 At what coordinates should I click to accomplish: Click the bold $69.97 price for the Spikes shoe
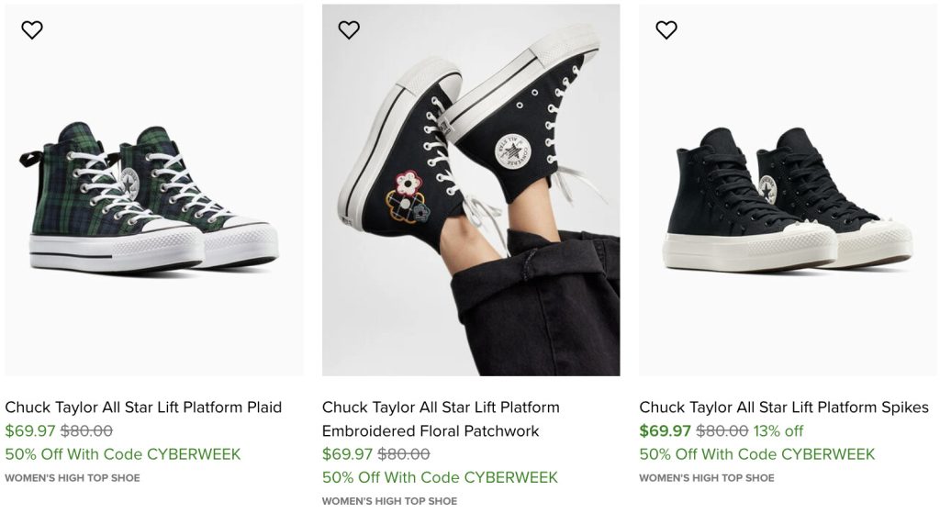click(x=665, y=431)
